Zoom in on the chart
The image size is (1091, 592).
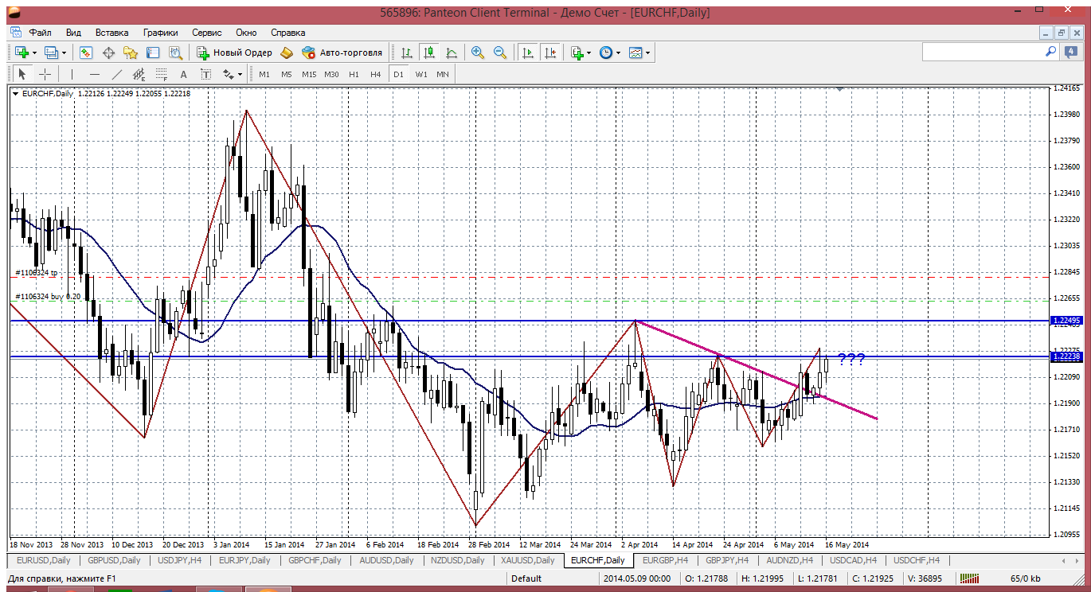[478, 53]
